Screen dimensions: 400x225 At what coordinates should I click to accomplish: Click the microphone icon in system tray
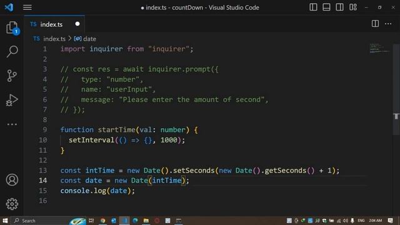pos(352,221)
